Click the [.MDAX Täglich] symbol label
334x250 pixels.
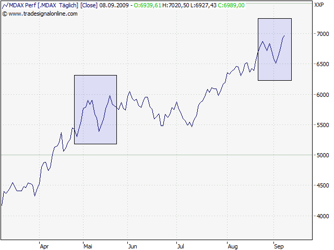[x=58, y=5]
